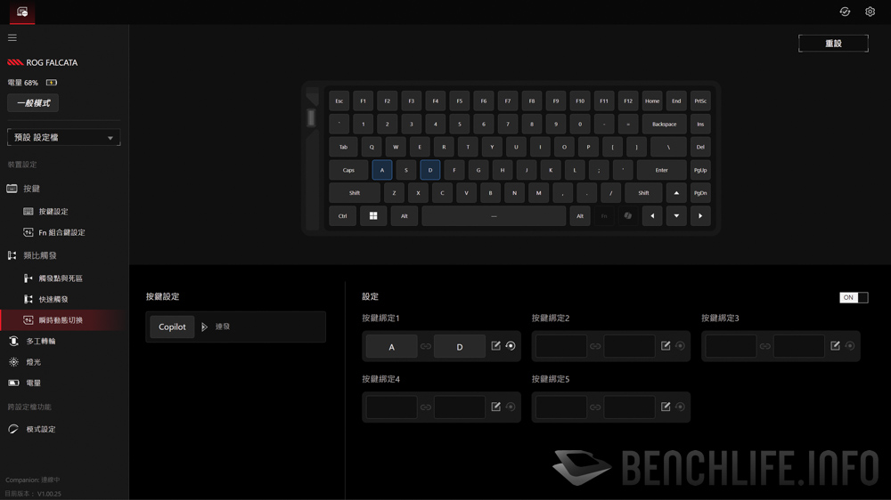The image size is (891, 500).
Task: Expand the 類比觸發 section in sidebar
Action: [40, 255]
